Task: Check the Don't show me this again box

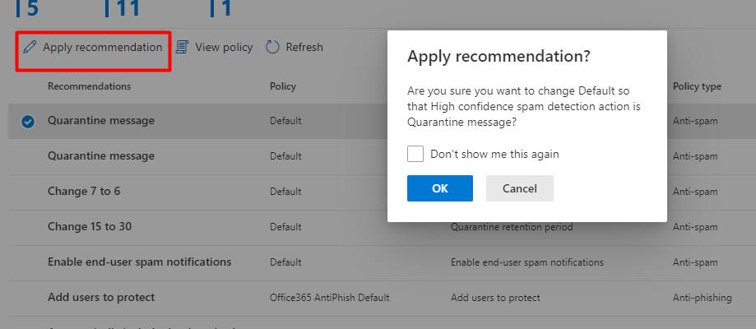Action: (415, 154)
